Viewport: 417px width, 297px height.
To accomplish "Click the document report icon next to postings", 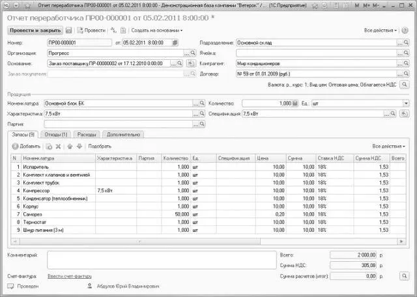I will [x=123, y=31].
